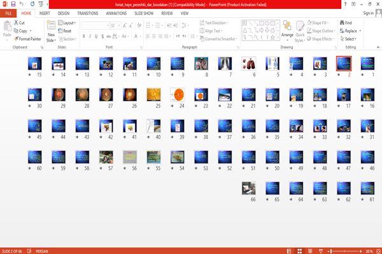Image resolution: width=382 pixels, height=254 pixels.
Task: Switch to the VIEW tab
Action: 185,13
